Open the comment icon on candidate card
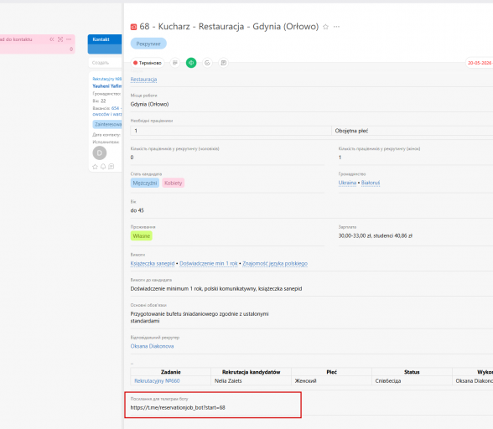The image size is (493, 429). 112,167
